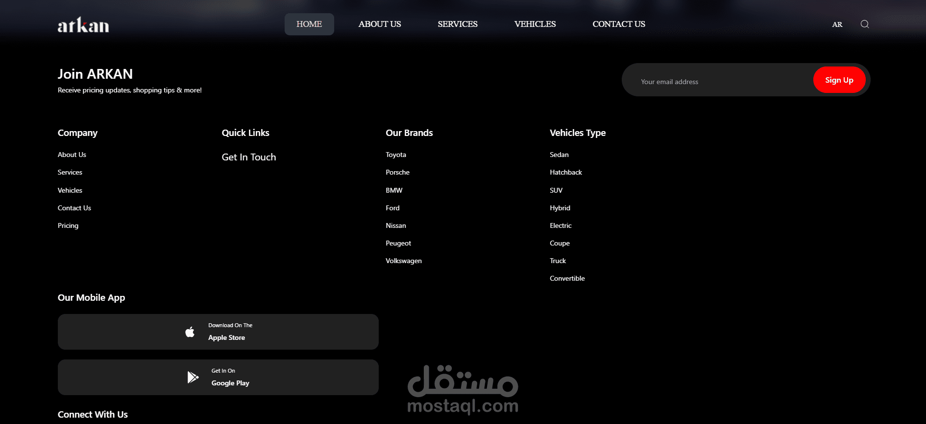Image resolution: width=926 pixels, height=424 pixels.
Task: Click the Our Mobile App heading
Action: [x=91, y=298]
